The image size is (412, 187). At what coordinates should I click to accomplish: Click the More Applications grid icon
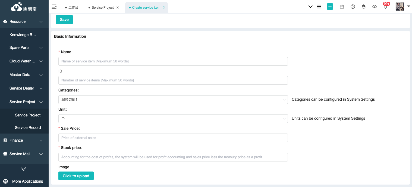click(5, 181)
